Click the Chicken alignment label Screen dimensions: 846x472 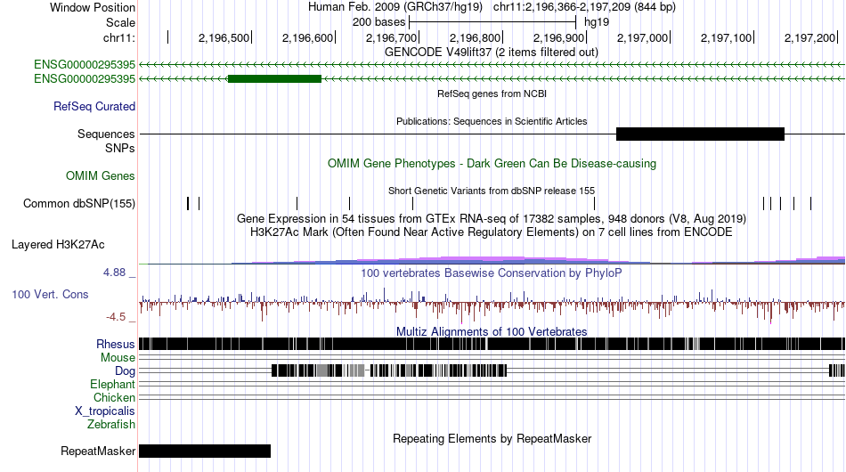pyautogui.click(x=114, y=397)
